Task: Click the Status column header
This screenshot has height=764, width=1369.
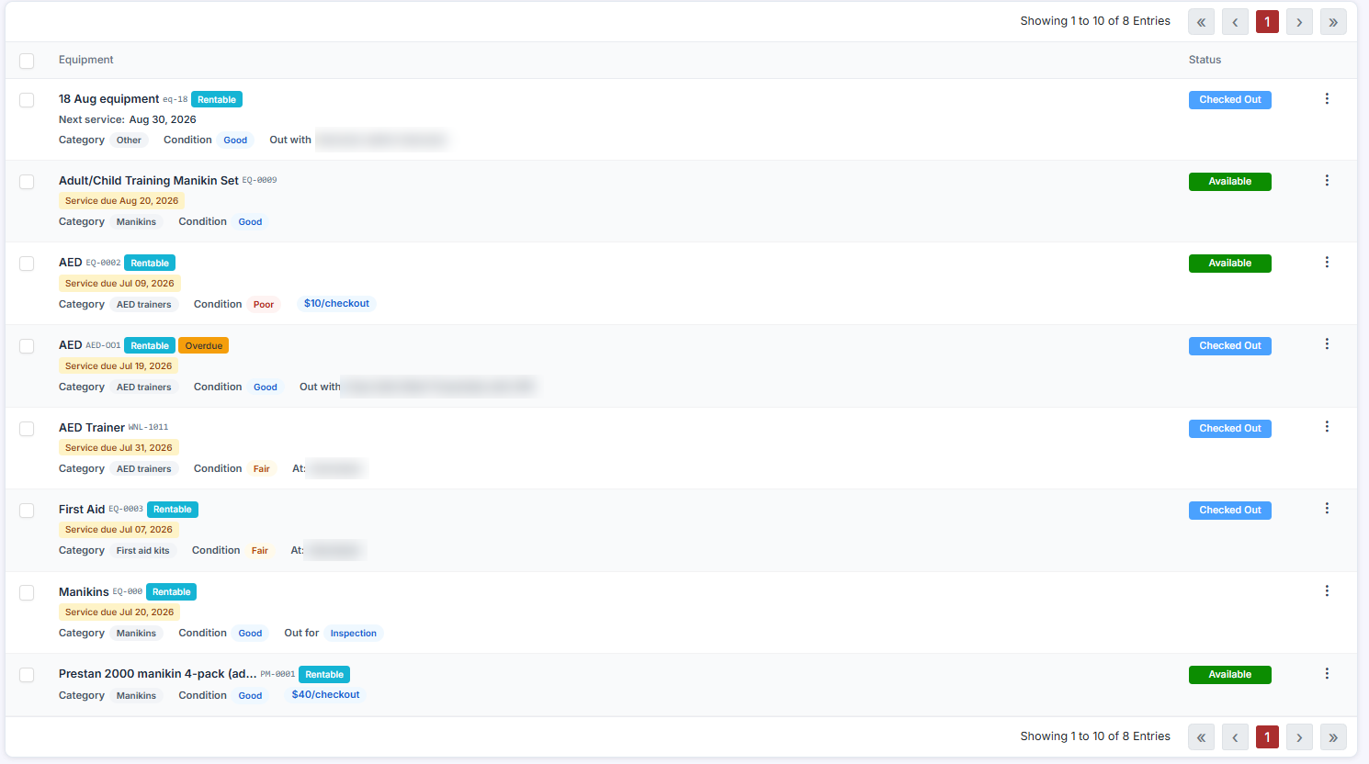Action: pos(1205,60)
